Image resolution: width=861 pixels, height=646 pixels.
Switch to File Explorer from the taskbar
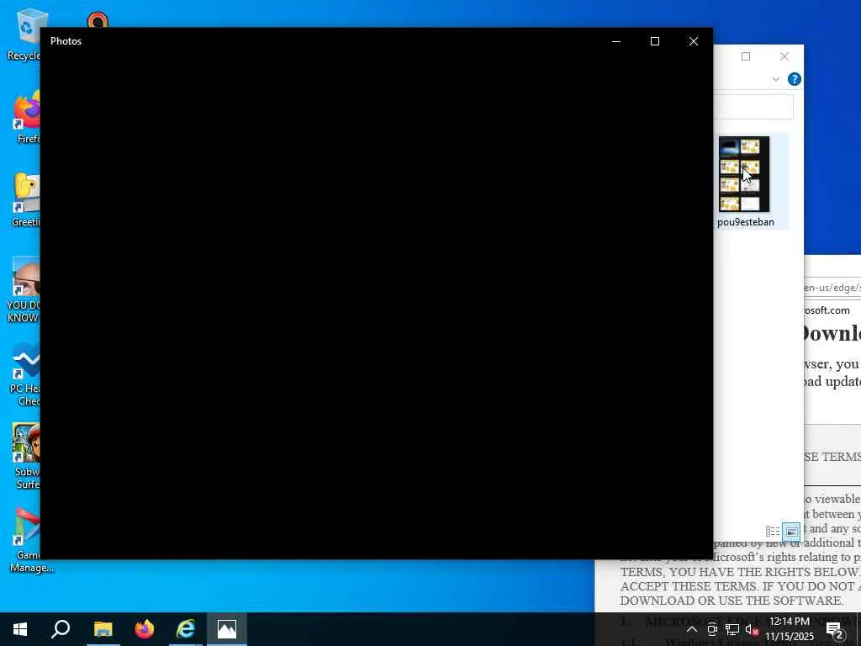point(103,629)
